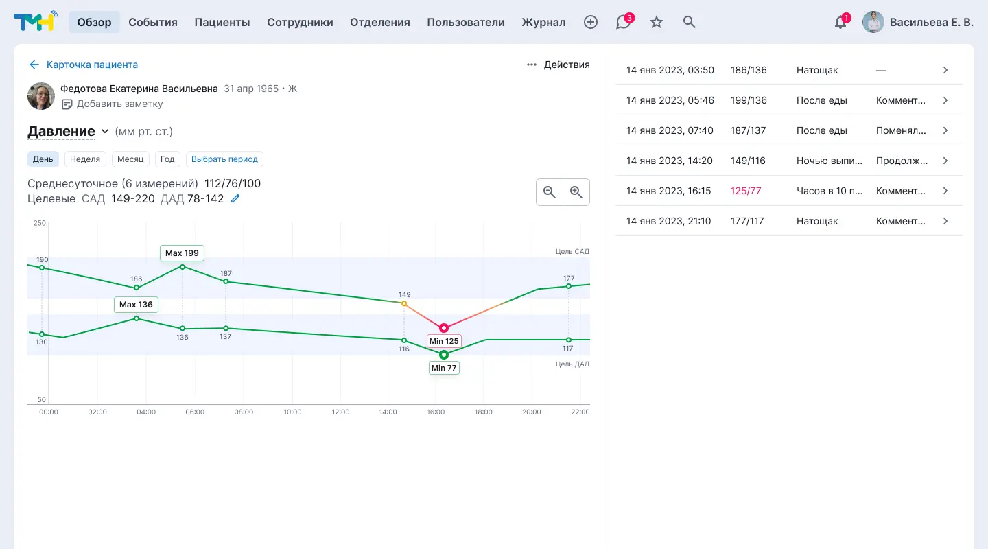Click user avatar of Васильева Е. В.

pyautogui.click(x=873, y=22)
